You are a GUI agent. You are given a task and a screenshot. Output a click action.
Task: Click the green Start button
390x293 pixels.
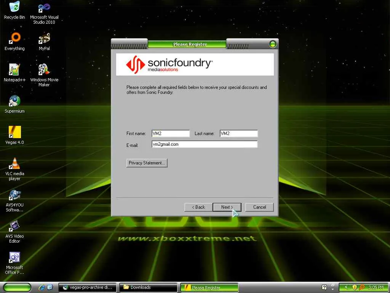[18, 288]
